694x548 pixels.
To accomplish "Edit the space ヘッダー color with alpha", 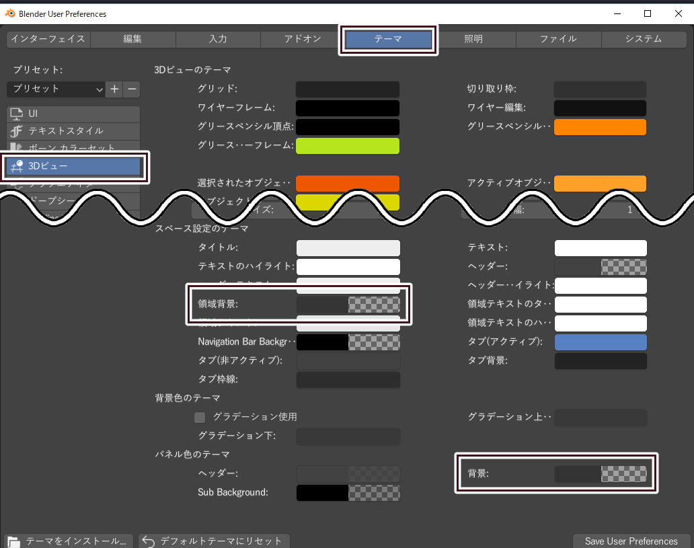I will pyautogui.click(x=601, y=267).
